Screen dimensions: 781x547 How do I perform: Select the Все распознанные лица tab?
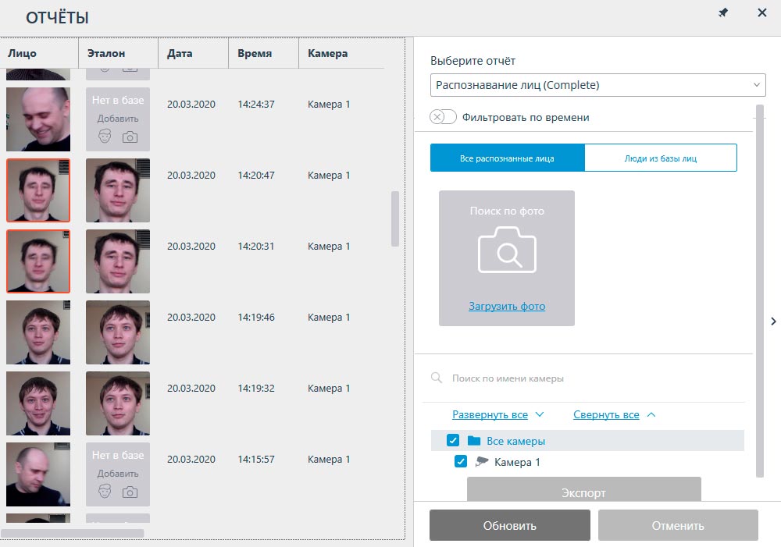(x=507, y=158)
